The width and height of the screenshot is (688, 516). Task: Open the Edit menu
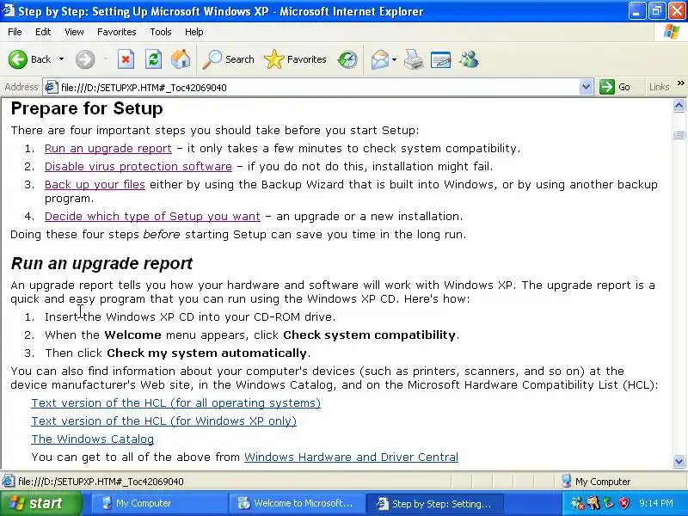(x=43, y=32)
